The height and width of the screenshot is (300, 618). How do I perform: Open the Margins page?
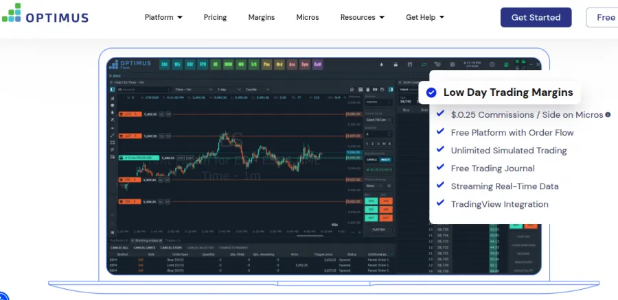tap(262, 17)
